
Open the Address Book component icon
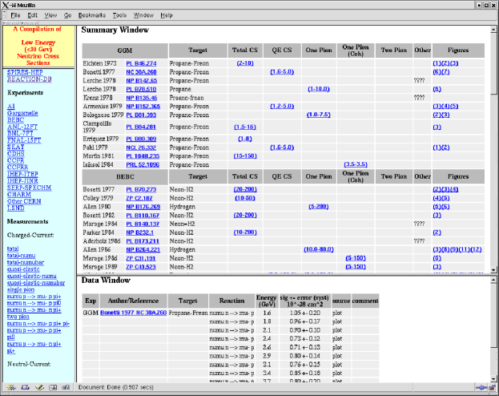click(x=53, y=387)
